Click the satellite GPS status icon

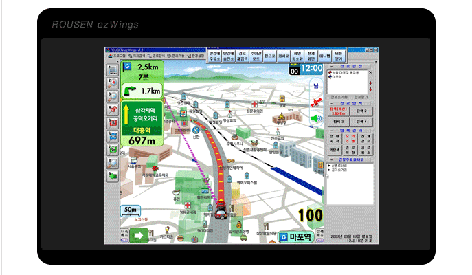316,102
